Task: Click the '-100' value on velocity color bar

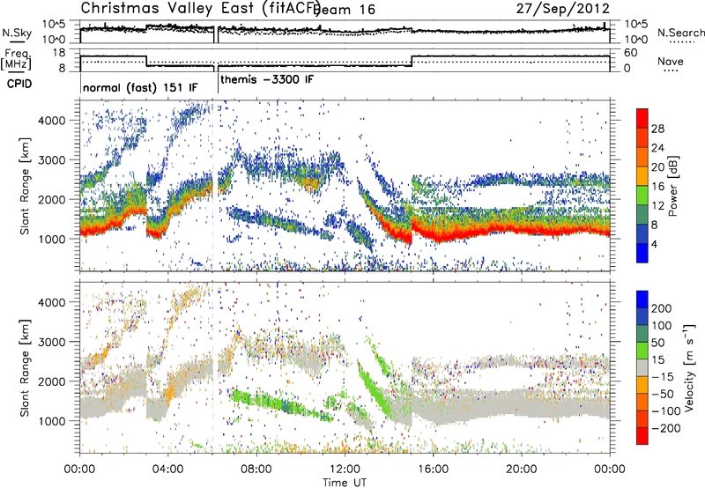Action: pyautogui.click(x=665, y=411)
